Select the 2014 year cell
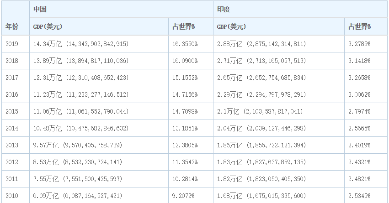This screenshot has height=203, width=389. pyautogui.click(x=16, y=128)
